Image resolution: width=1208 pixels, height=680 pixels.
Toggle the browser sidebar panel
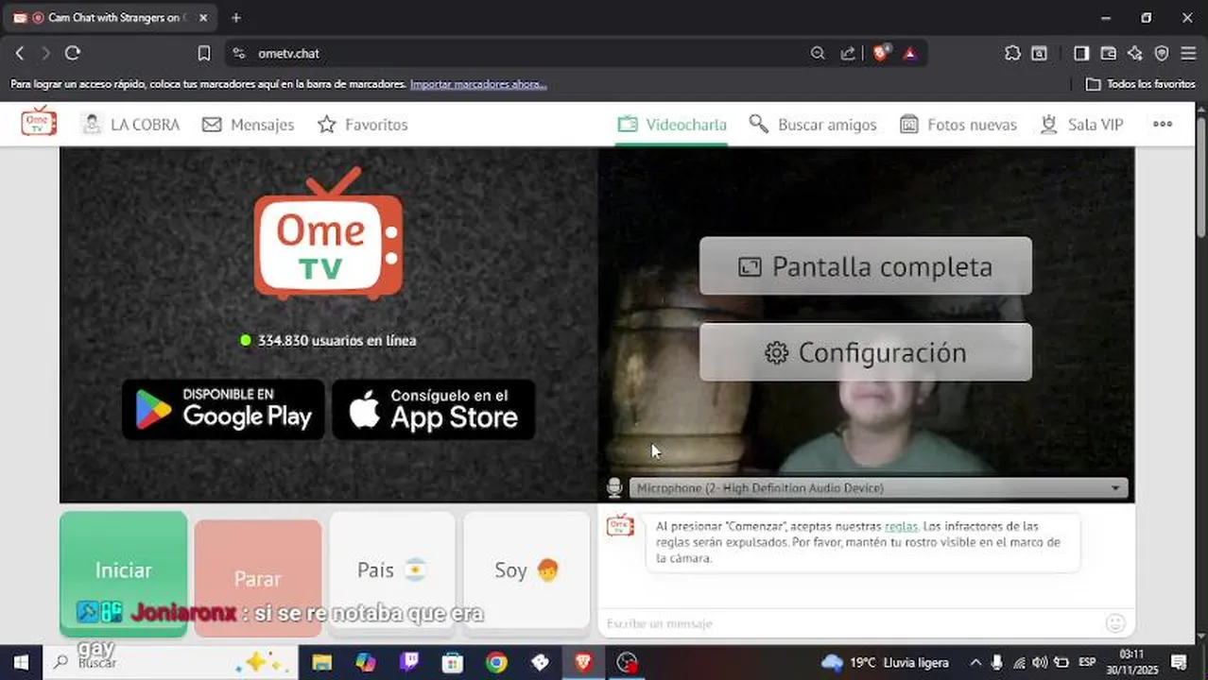[x=1081, y=54]
